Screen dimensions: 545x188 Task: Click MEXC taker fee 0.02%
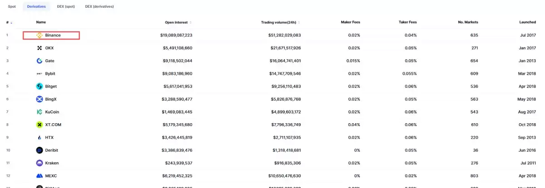coord(411,176)
